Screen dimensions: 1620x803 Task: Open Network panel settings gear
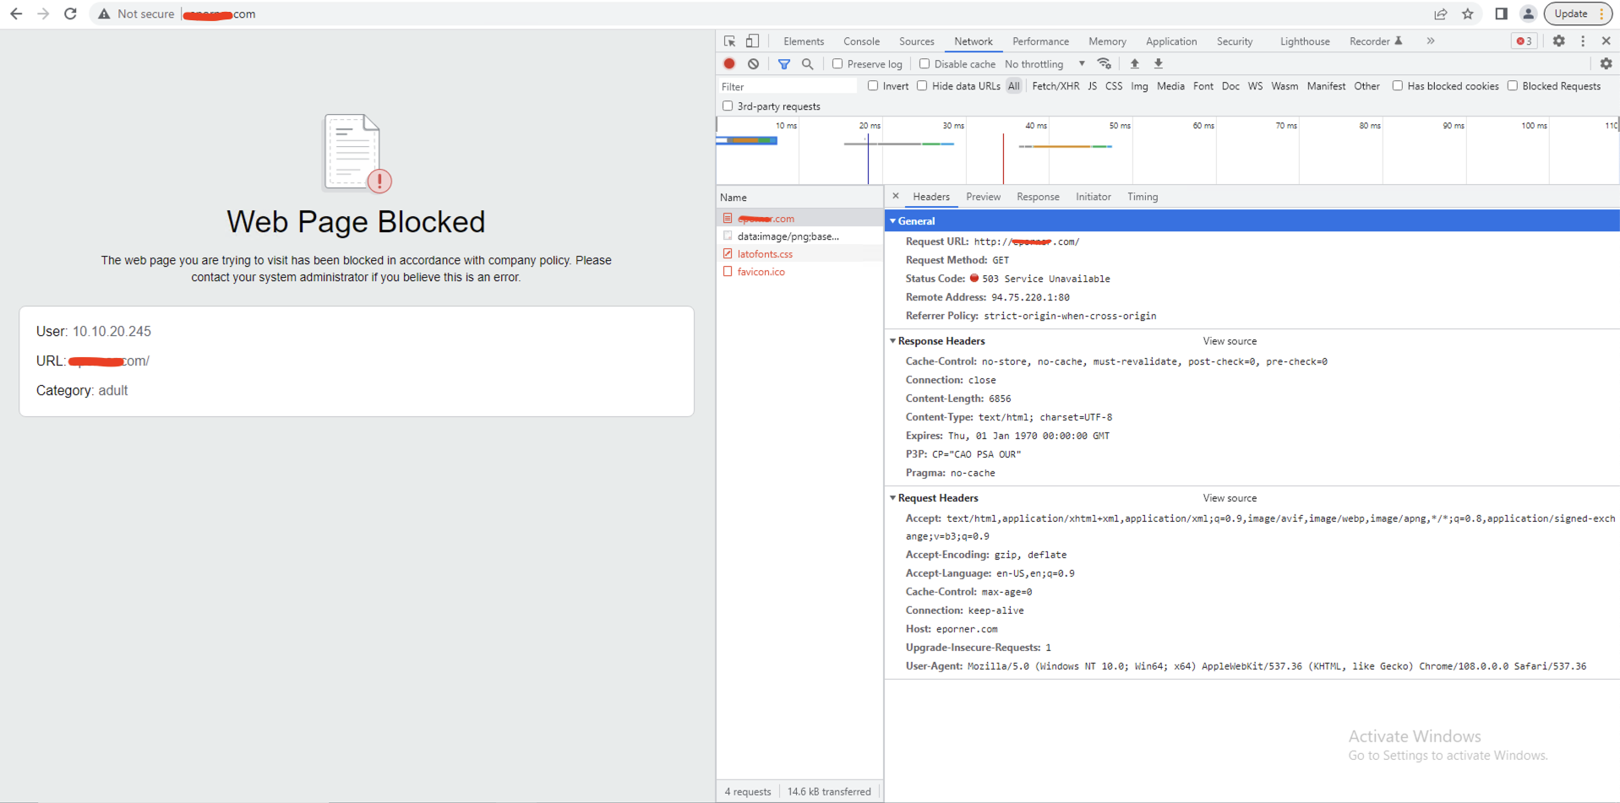(x=1606, y=63)
